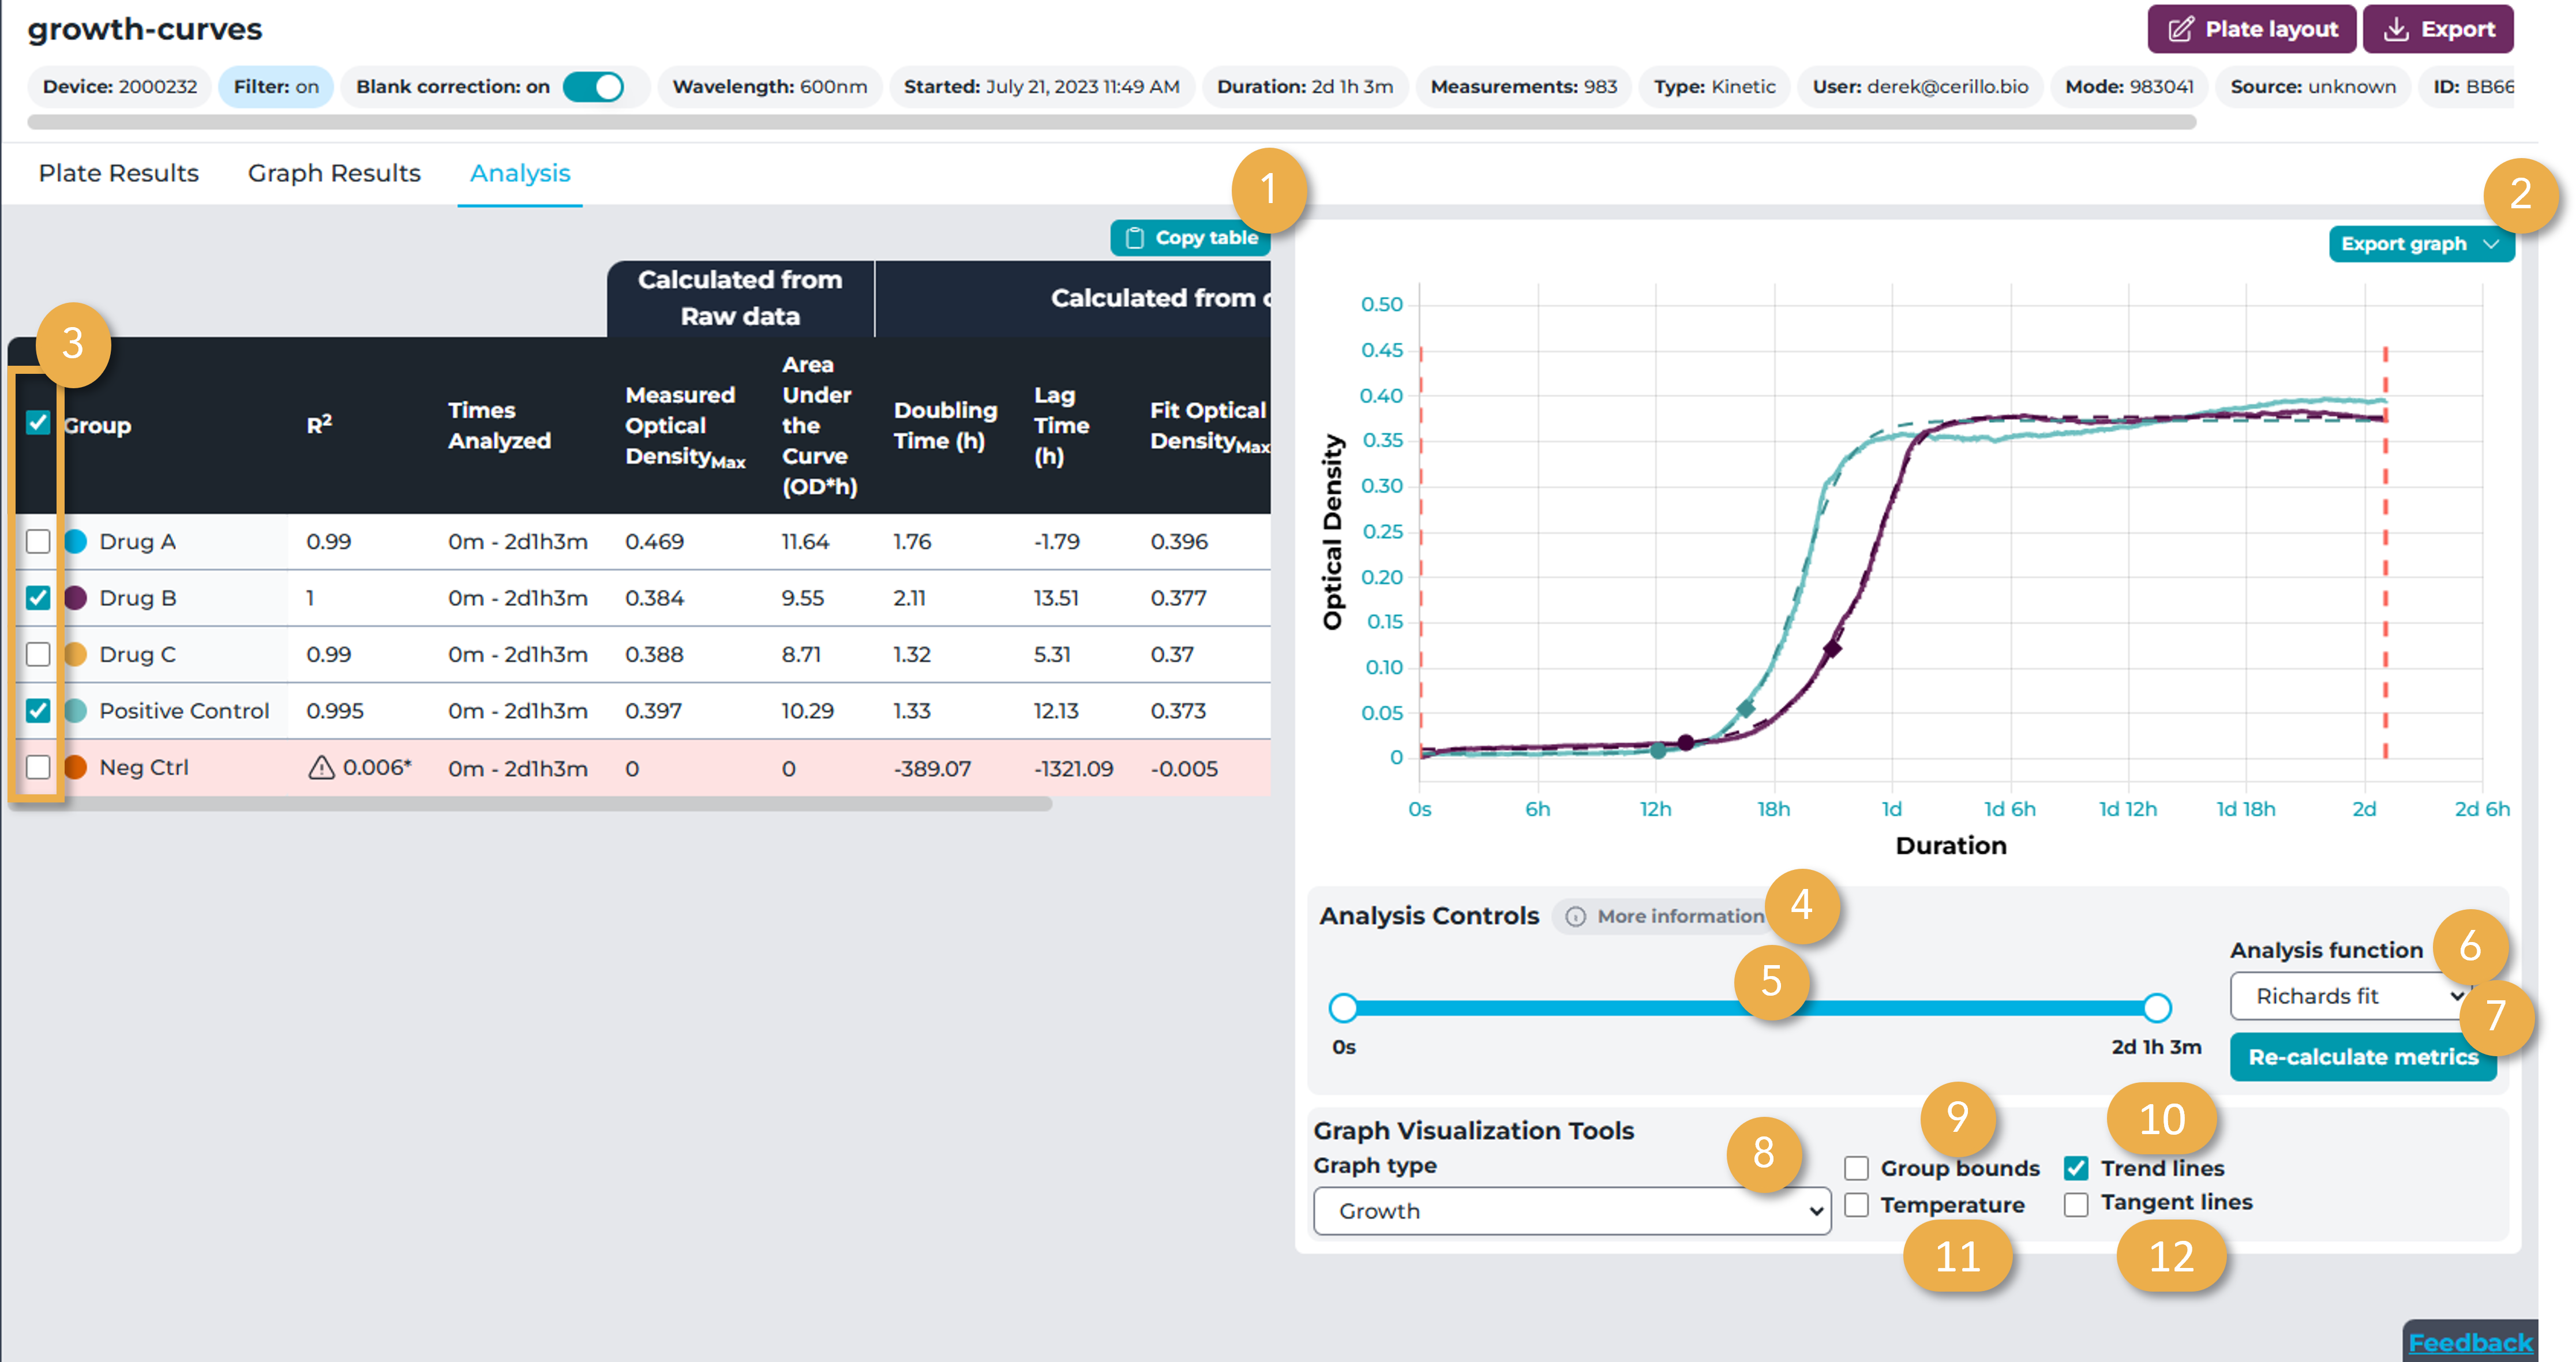Image resolution: width=2576 pixels, height=1362 pixels.
Task: Open the Graph type Growth dropdown
Action: (1571, 1211)
